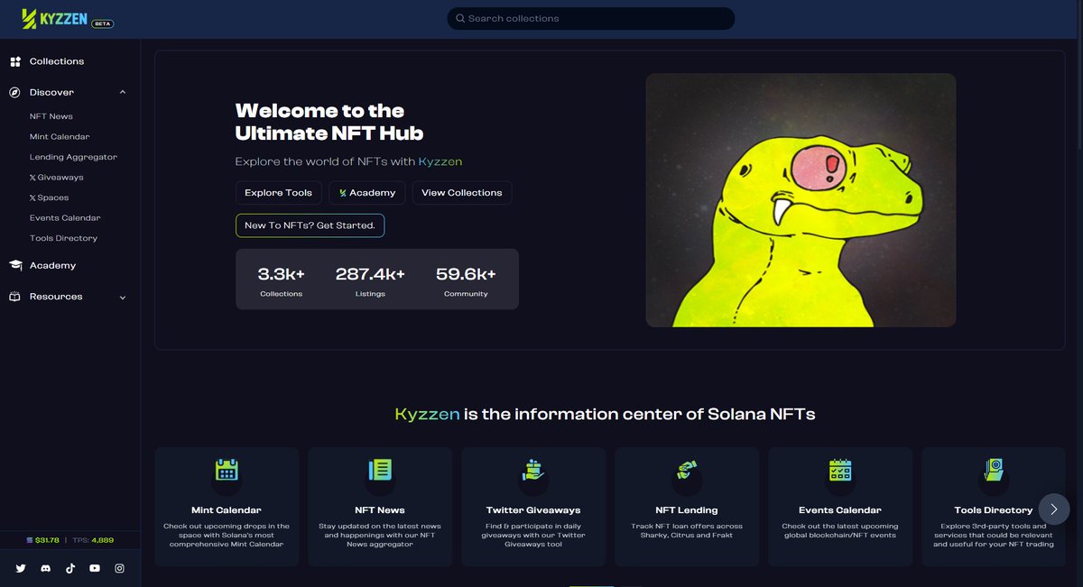This screenshot has width=1083, height=587.
Task: Click the NFT News card icon
Action: pos(380,470)
